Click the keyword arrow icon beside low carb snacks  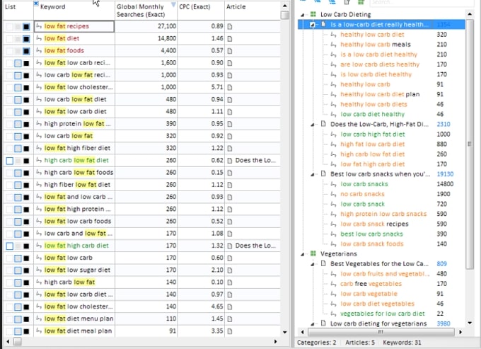pos(333,184)
